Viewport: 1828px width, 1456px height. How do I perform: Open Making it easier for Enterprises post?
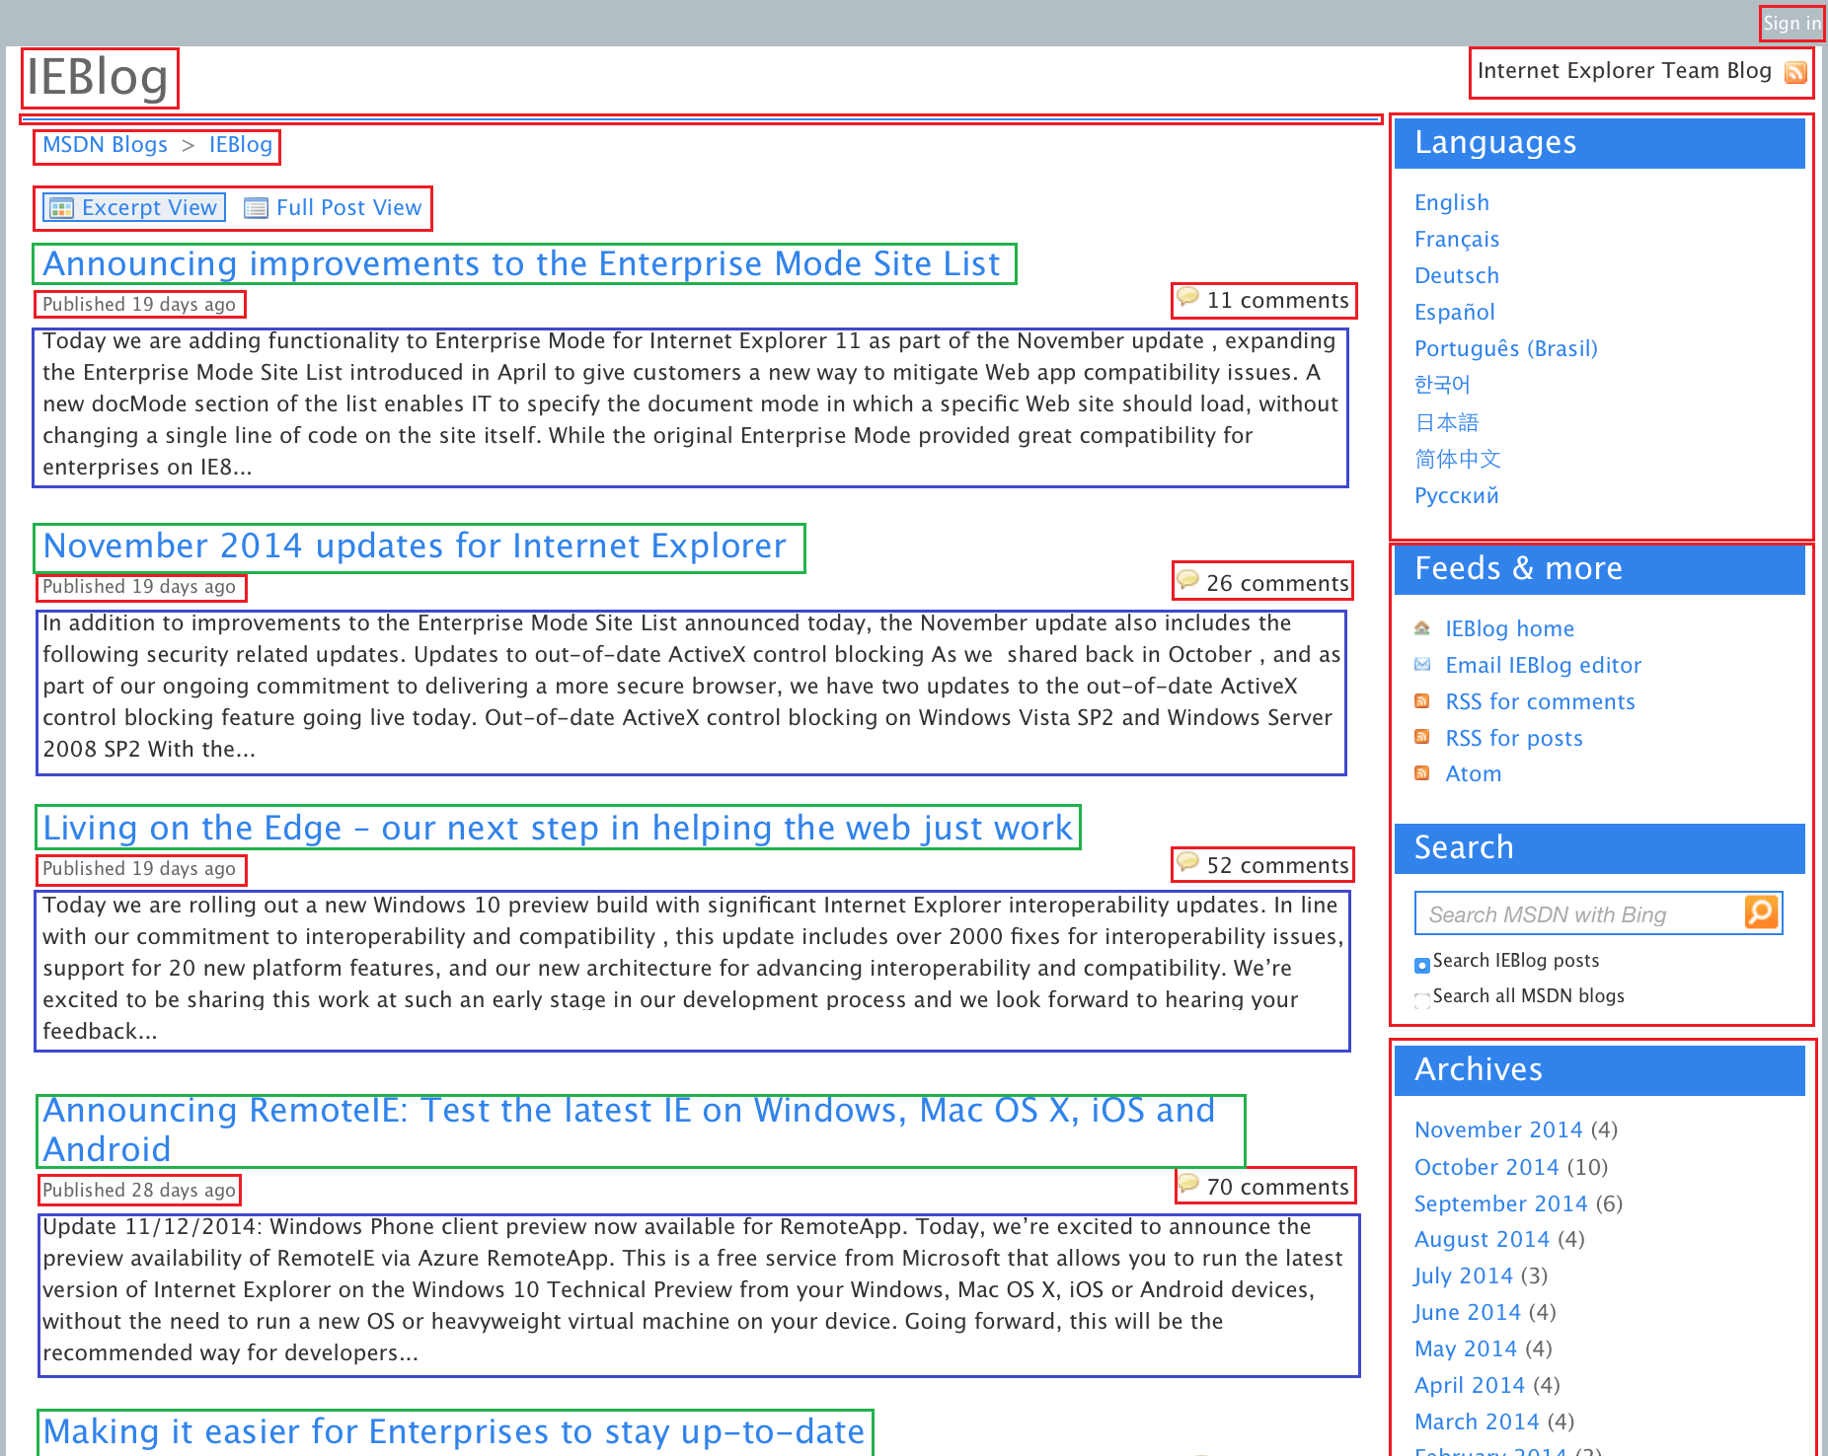pos(455,1432)
